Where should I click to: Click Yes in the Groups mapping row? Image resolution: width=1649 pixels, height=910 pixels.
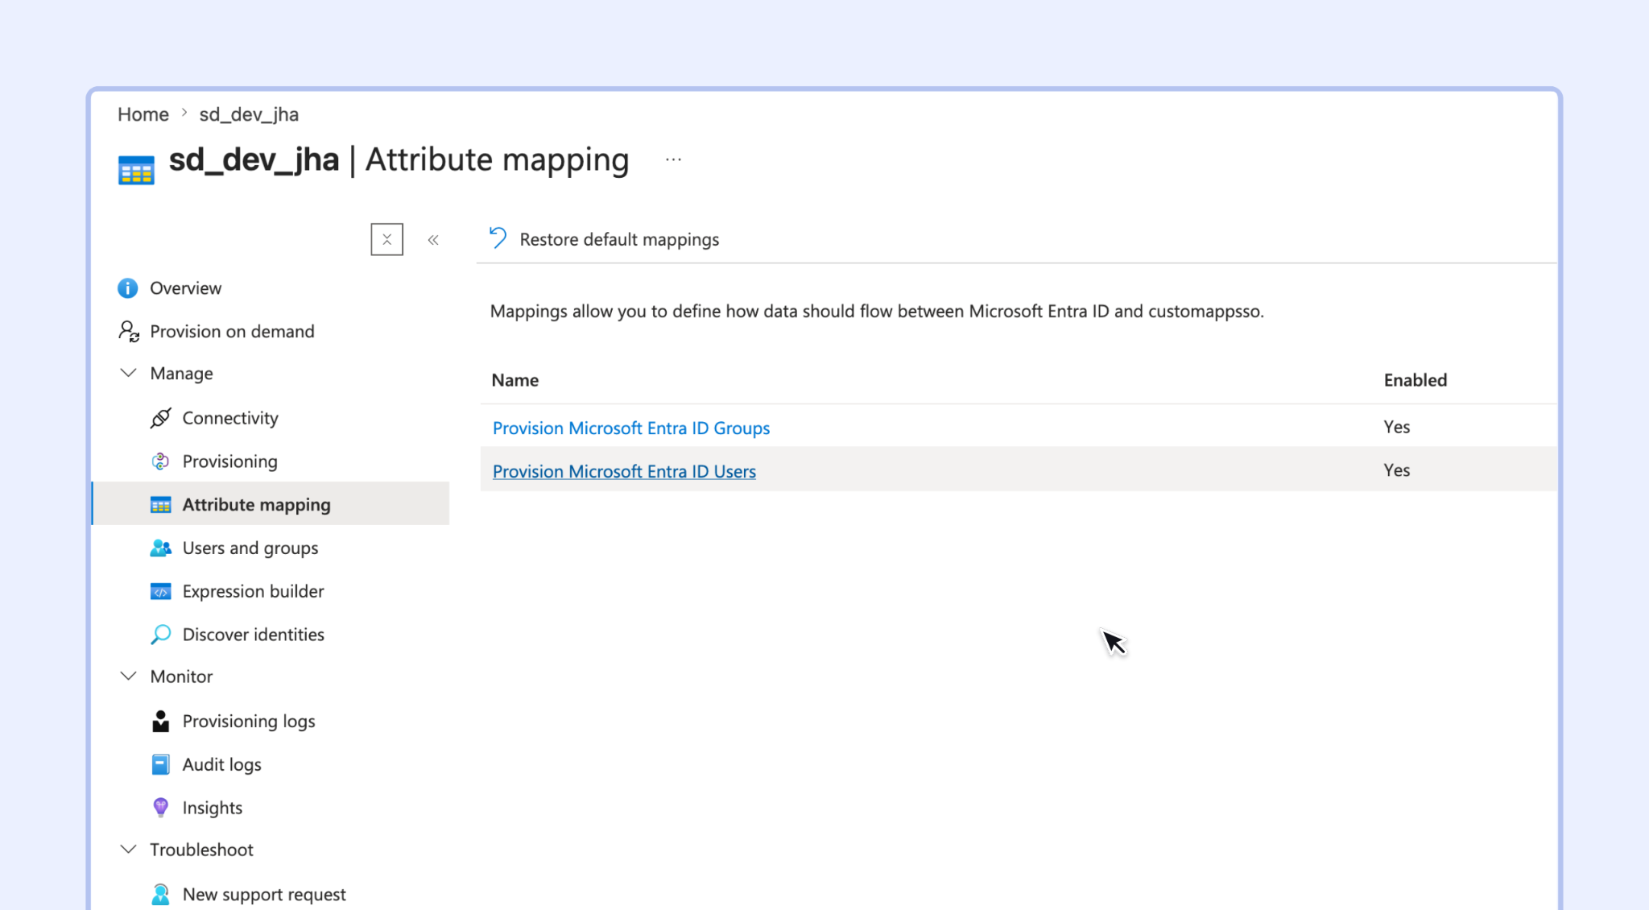[1397, 427]
